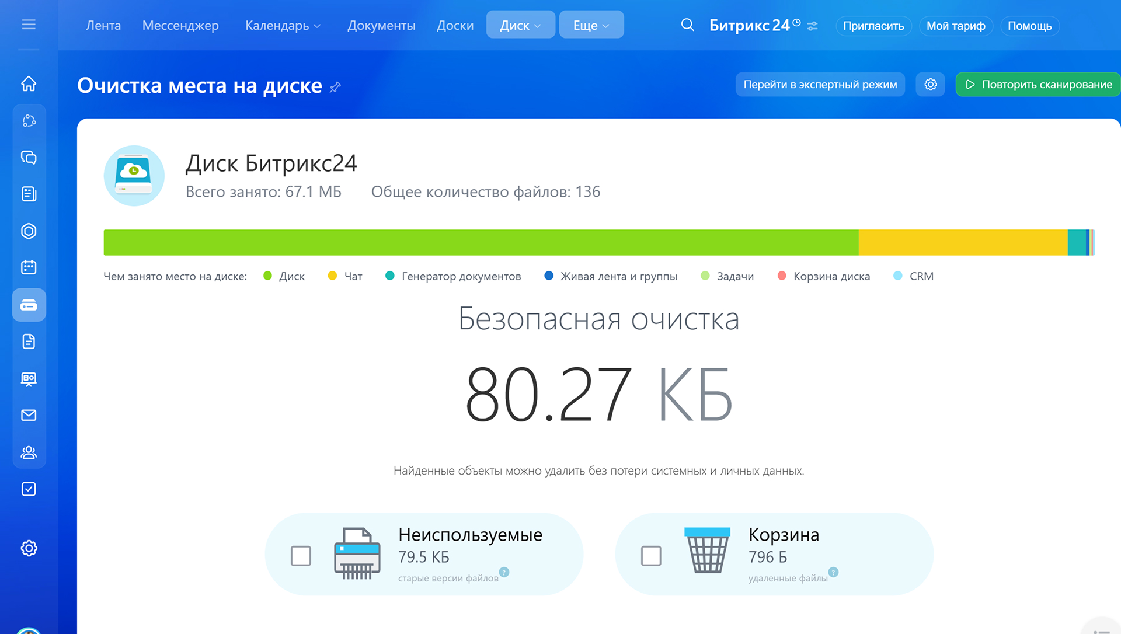Check the Неиспользуемые checkbox

[301, 556]
